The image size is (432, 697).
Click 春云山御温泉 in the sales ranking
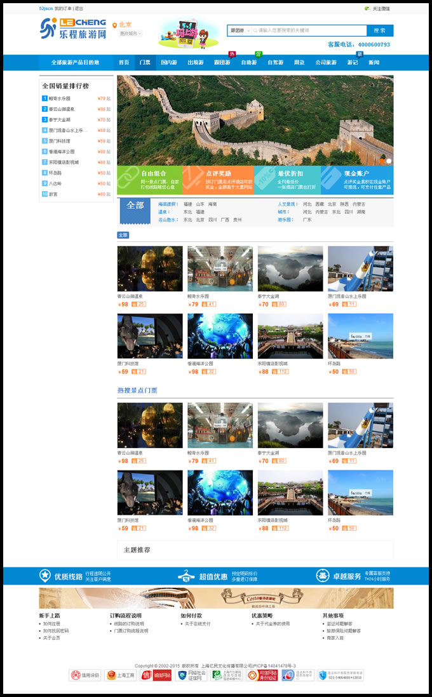pyautogui.click(x=62, y=109)
